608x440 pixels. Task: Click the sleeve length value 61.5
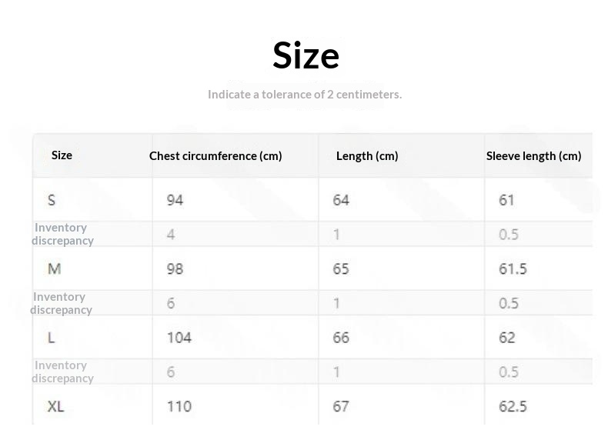click(513, 268)
